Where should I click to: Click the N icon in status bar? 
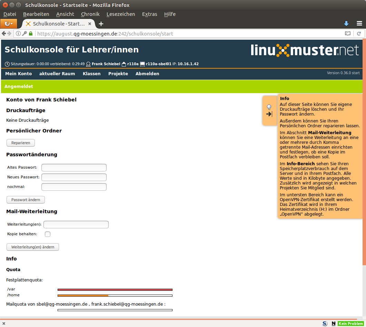pos(333,324)
